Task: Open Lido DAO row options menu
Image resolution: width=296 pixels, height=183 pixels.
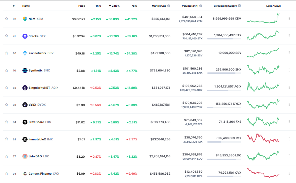Action: [289, 156]
